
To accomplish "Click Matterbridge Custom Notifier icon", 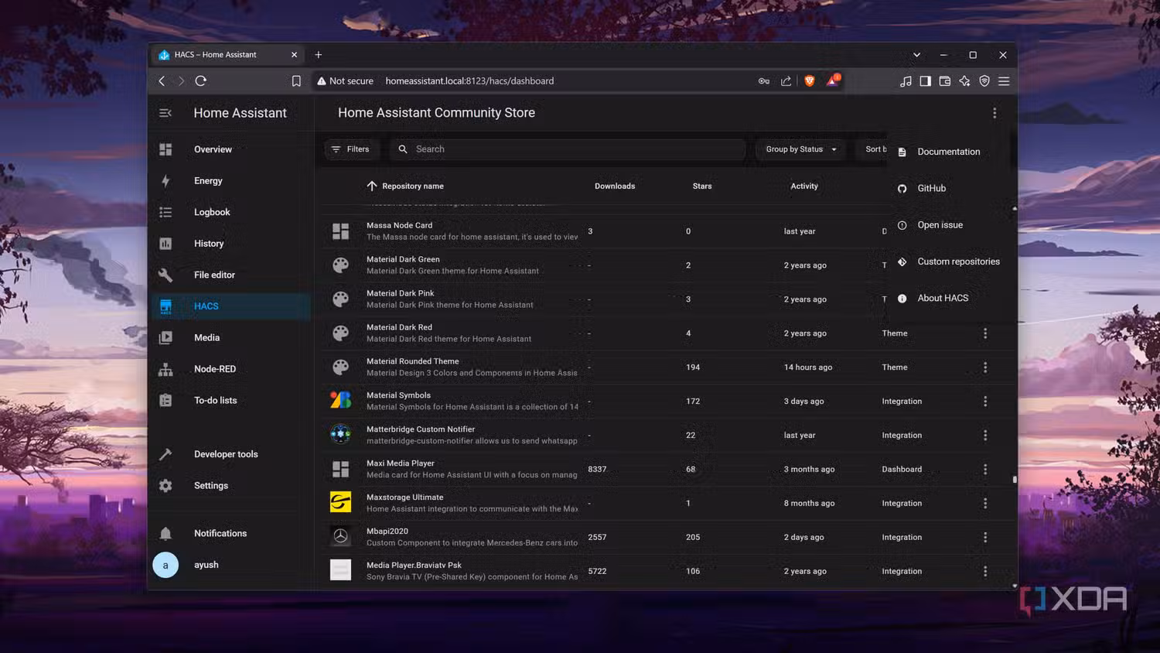I will point(340,434).
